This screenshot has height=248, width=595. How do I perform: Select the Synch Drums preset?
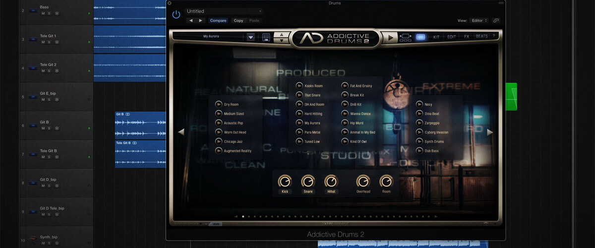434,142
